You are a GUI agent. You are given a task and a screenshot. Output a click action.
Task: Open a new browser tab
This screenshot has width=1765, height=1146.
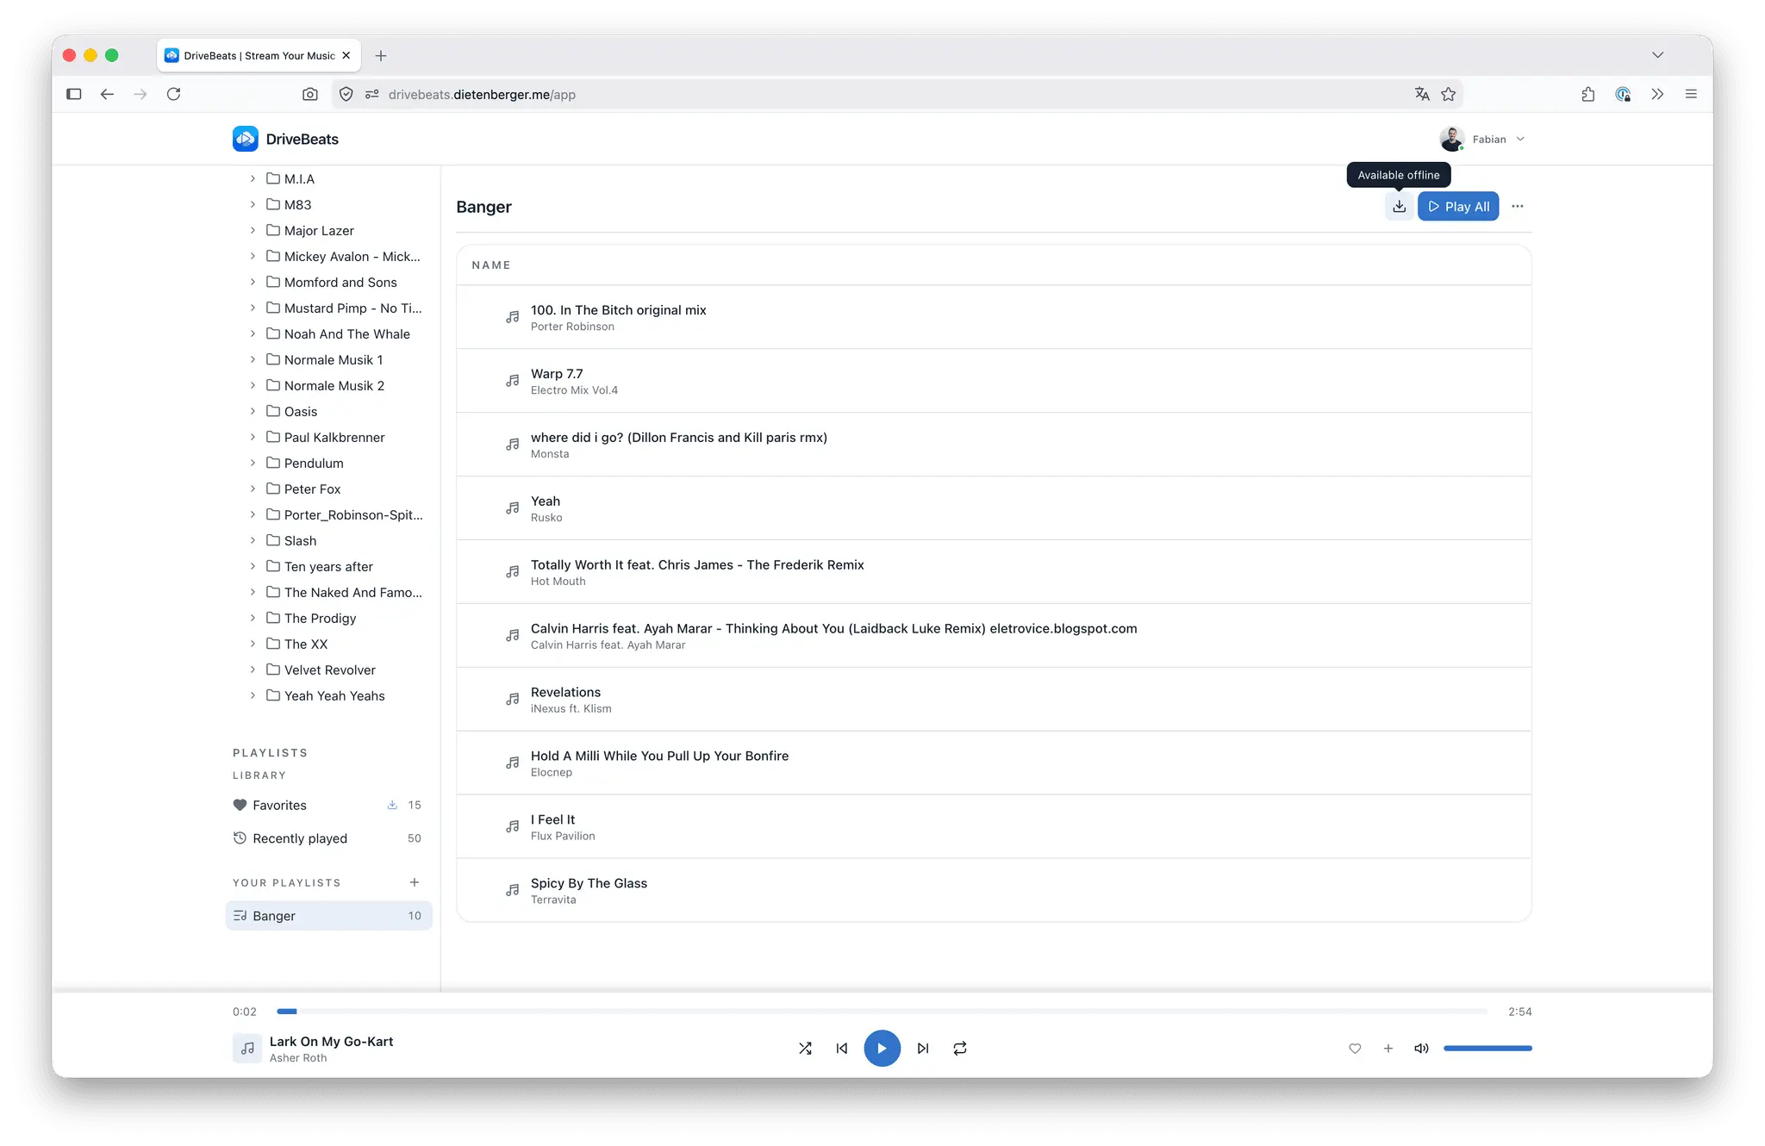pyautogui.click(x=381, y=55)
